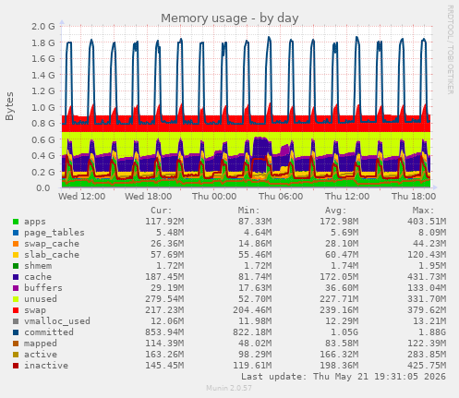459x398 pixels.
Task: Click the 'apps' legend label
Action: 35,222
